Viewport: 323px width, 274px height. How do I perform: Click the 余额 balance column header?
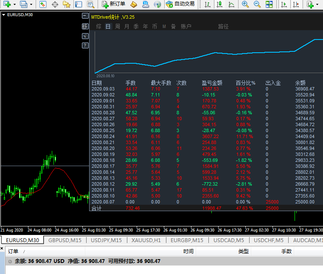coord(300,83)
